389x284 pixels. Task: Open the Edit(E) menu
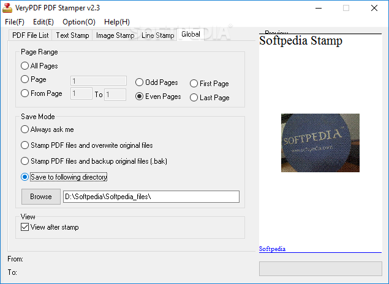pos(43,22)
